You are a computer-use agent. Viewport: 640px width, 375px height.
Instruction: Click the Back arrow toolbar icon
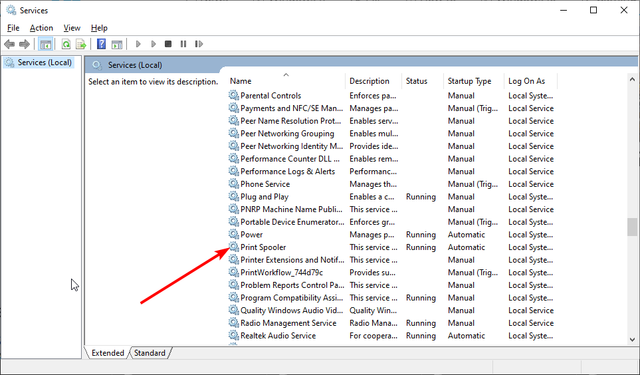pyautogui.click(x=9, y=44)
